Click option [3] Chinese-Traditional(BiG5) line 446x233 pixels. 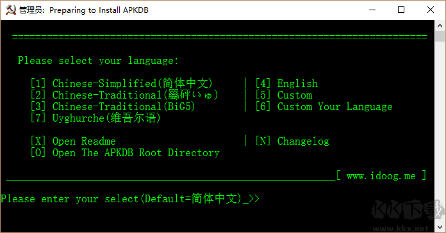(x=113, y=106)
